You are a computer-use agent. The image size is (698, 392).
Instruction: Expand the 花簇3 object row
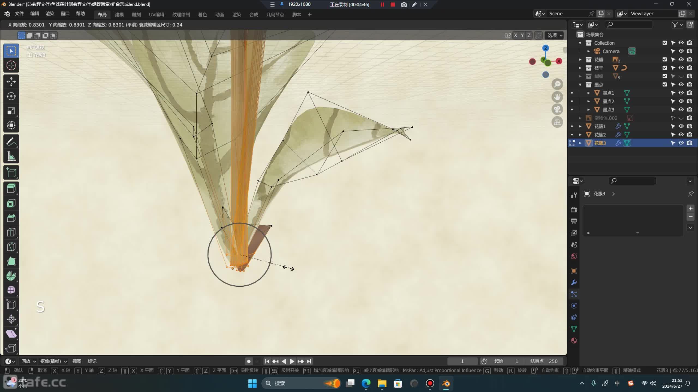coord(580,143)
